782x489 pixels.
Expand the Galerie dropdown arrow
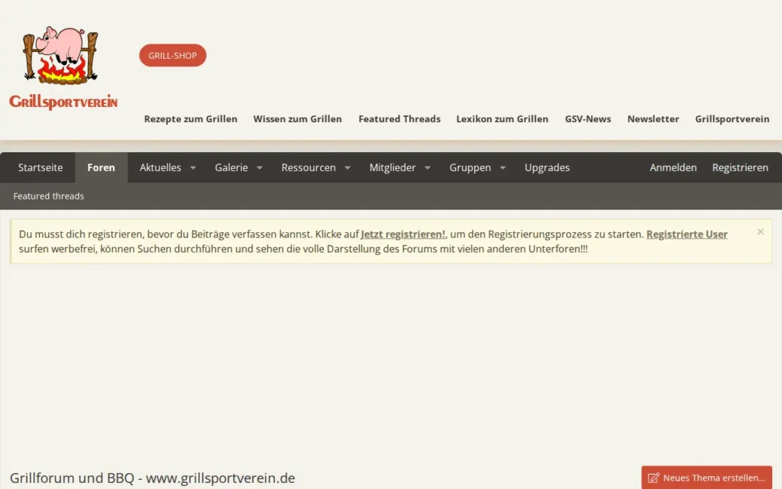tap(260, 167)
